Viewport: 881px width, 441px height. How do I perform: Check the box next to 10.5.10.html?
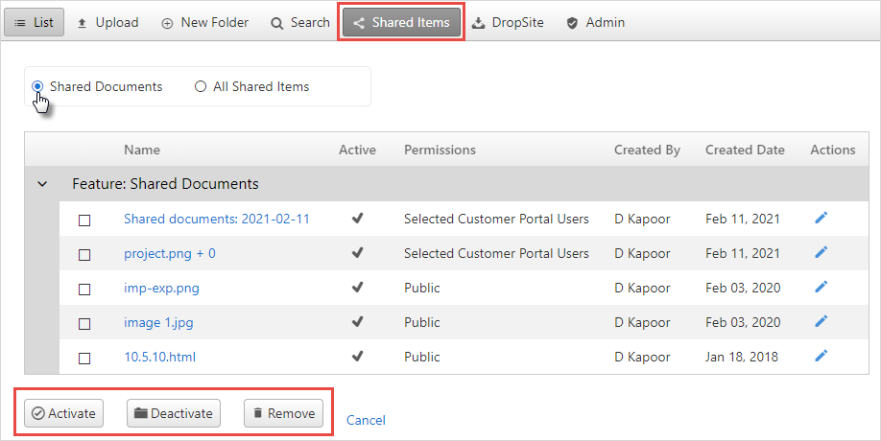pyautogui.click(x=84, y=359)
